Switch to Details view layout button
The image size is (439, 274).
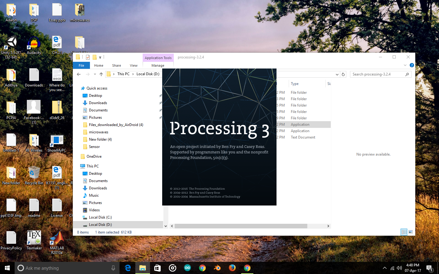[404, 232]
